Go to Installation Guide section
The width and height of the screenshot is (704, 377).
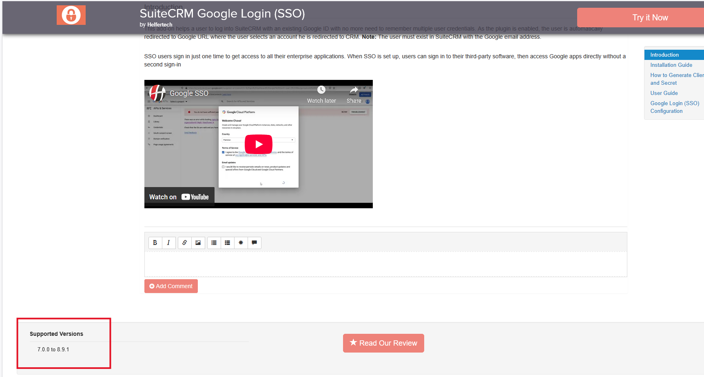(671, 65)
